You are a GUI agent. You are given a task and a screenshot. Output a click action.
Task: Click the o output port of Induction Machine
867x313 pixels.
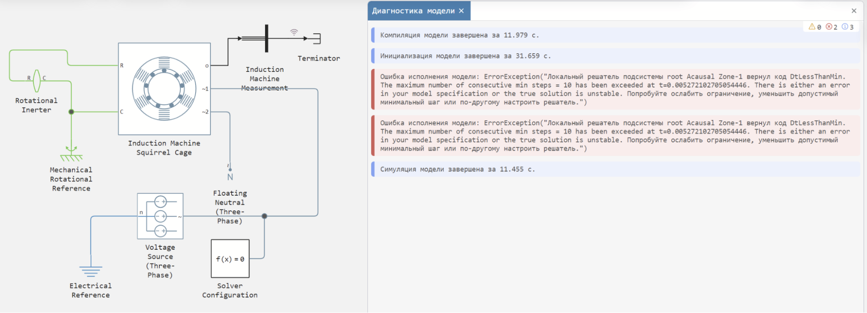click(x=207, y=66)
